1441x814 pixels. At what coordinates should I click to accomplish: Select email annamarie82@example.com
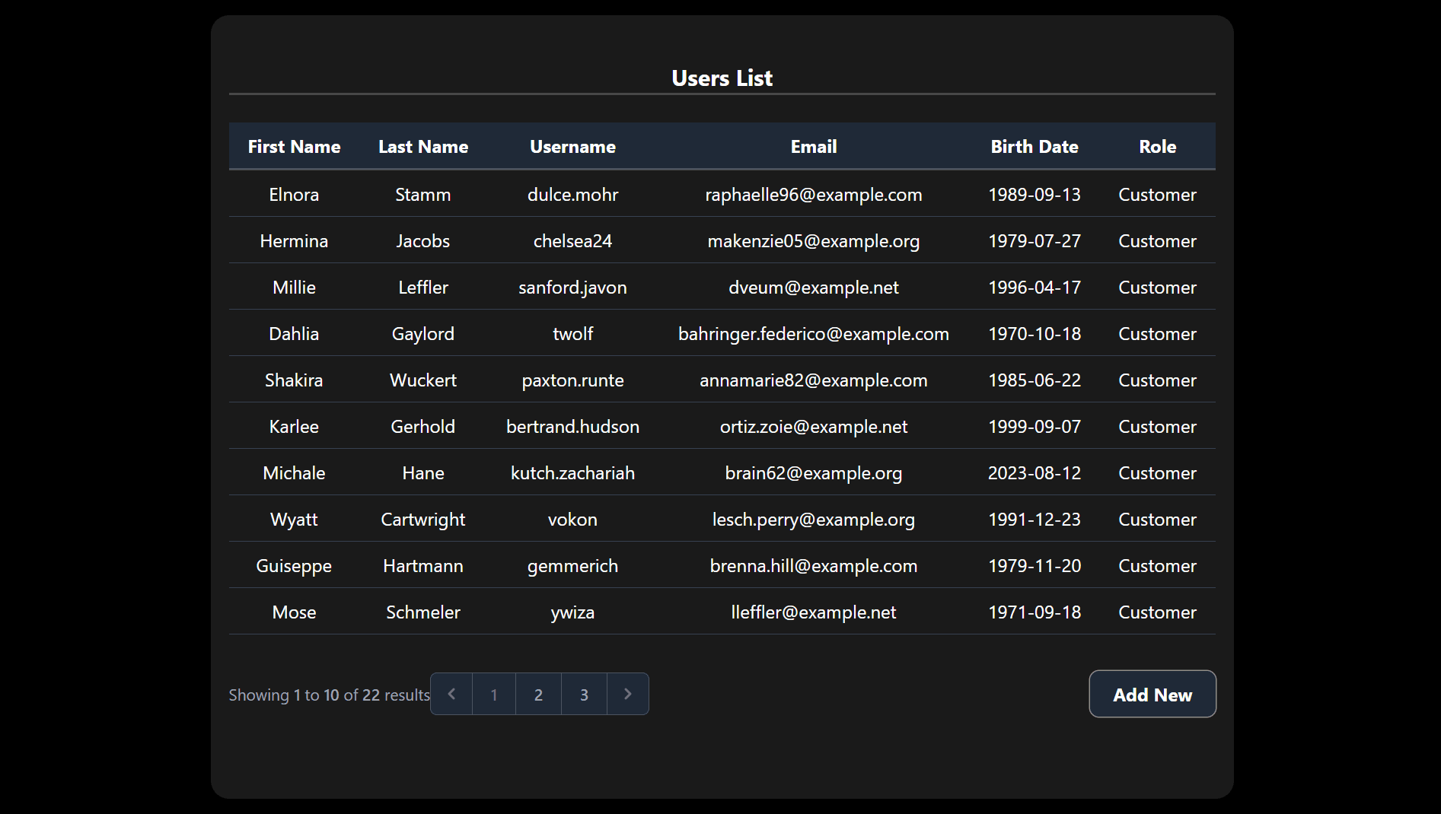tap(814, 380)
